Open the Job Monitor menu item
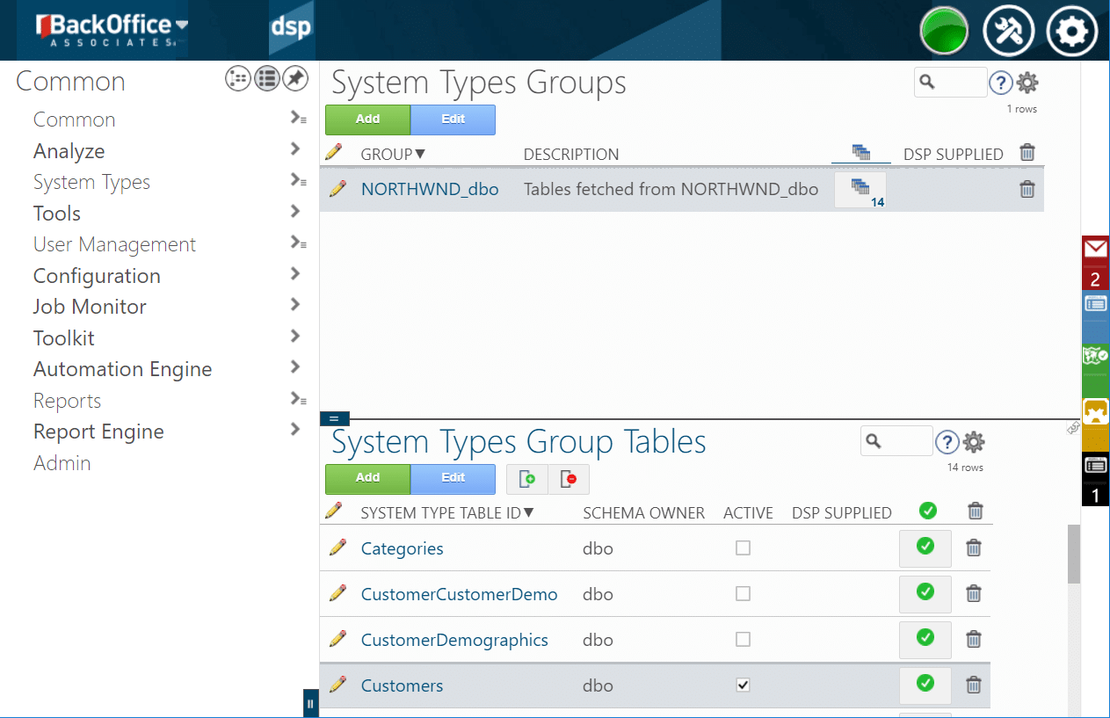1110x718 pixels. (90, 307)
